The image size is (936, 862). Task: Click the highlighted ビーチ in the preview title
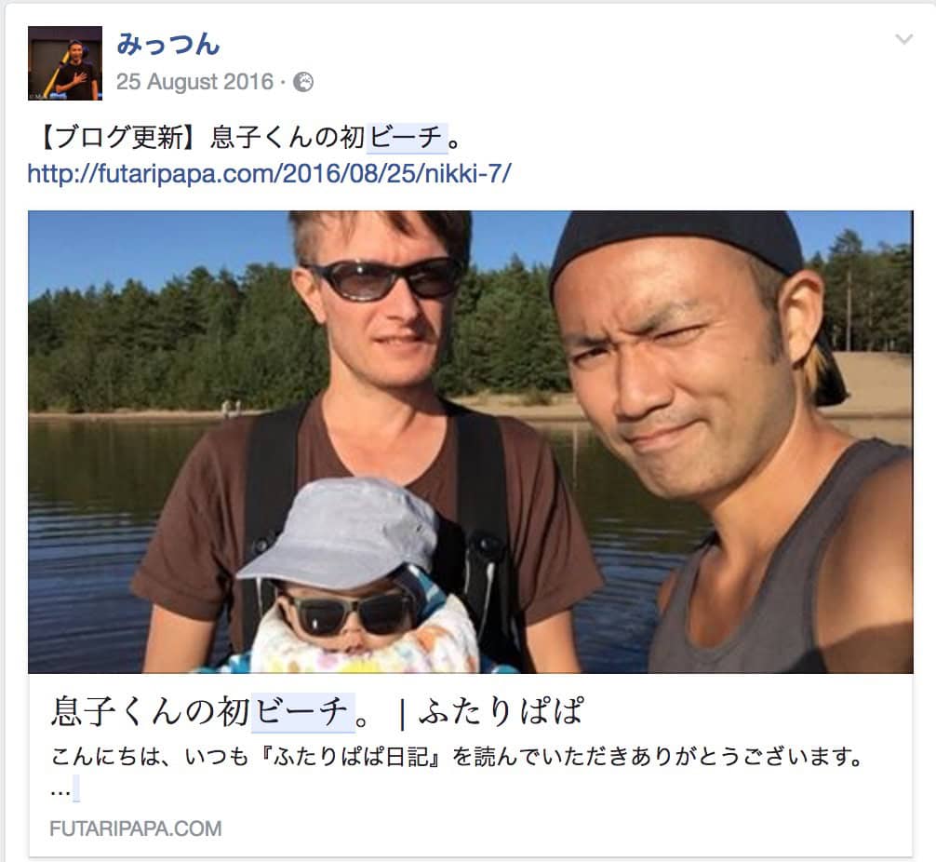point(302,711)
